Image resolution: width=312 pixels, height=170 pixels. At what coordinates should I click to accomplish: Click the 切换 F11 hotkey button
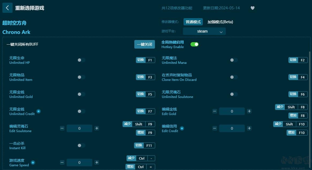point(144,145)
